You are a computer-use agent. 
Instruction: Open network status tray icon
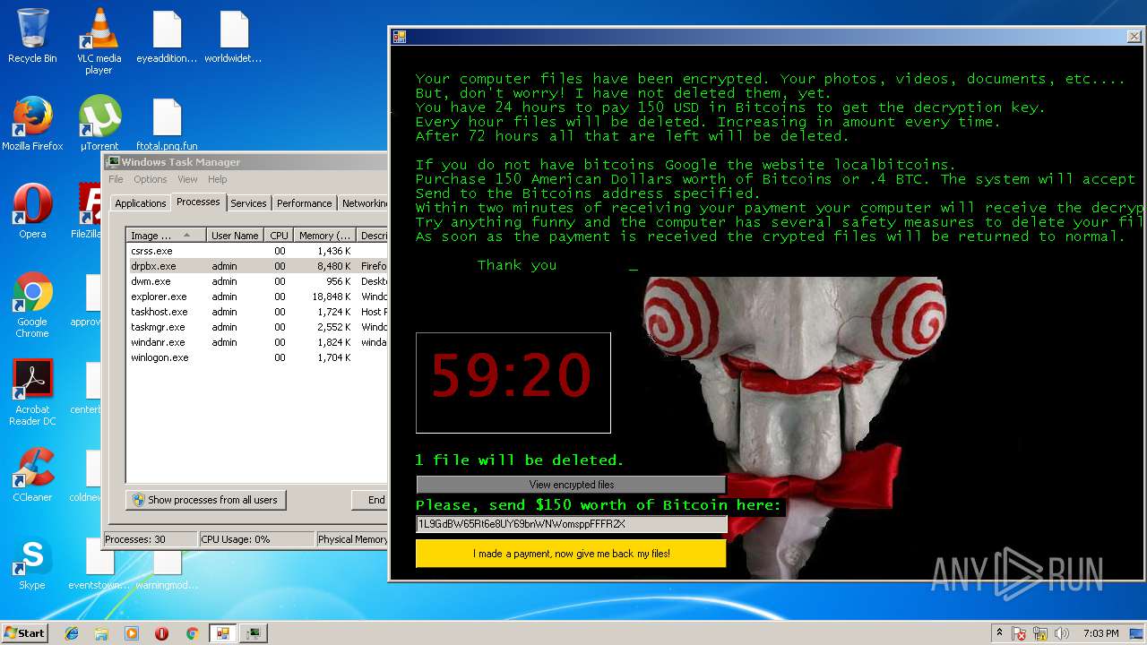pos(1041,633)
